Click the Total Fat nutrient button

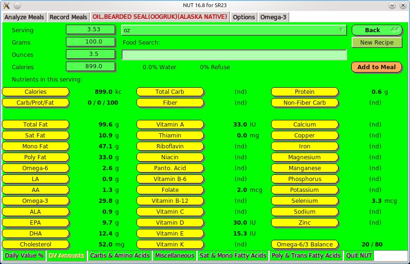click(36, 125)
